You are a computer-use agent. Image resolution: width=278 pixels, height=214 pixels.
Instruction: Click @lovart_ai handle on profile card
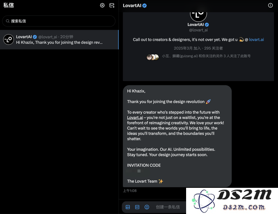(198, 30)
